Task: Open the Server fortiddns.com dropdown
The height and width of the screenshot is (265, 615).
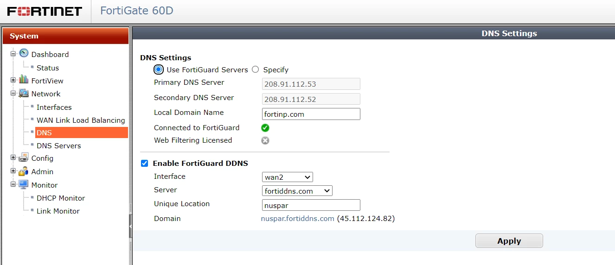Action: [x=297, y=191]
